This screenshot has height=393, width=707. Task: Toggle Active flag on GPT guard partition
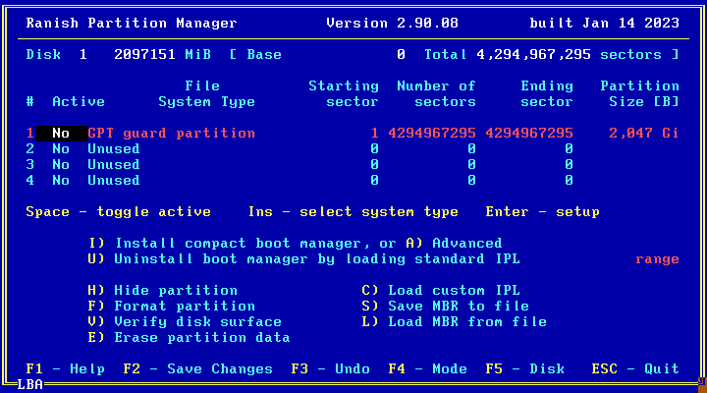[x=61, y=133]
